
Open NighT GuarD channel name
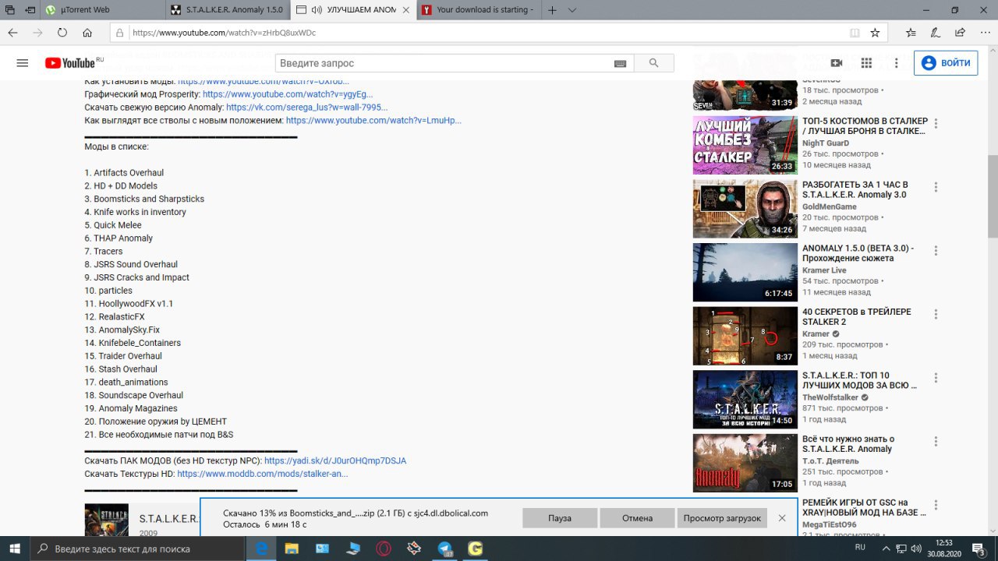pos(826,143)
